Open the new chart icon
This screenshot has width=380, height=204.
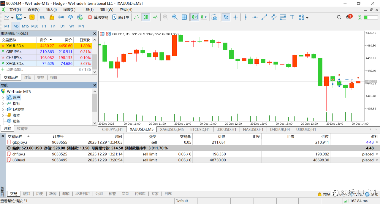(x=6, y=17)
